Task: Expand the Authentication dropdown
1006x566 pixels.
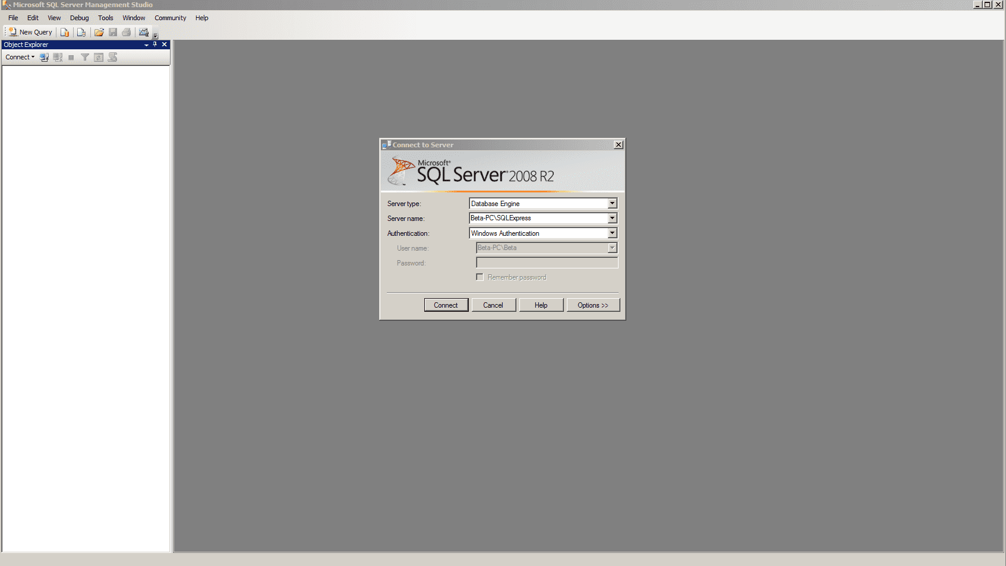Action: (x=612, y=233)
